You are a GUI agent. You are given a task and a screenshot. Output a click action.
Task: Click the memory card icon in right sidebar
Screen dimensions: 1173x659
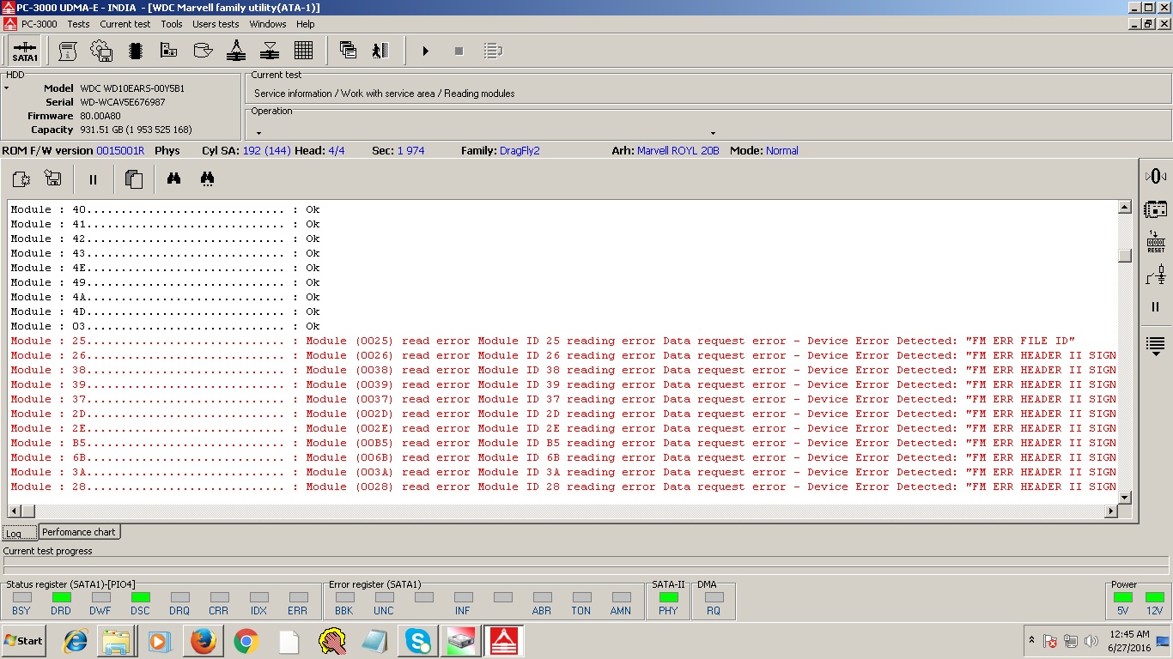(x=1156, y=209)
